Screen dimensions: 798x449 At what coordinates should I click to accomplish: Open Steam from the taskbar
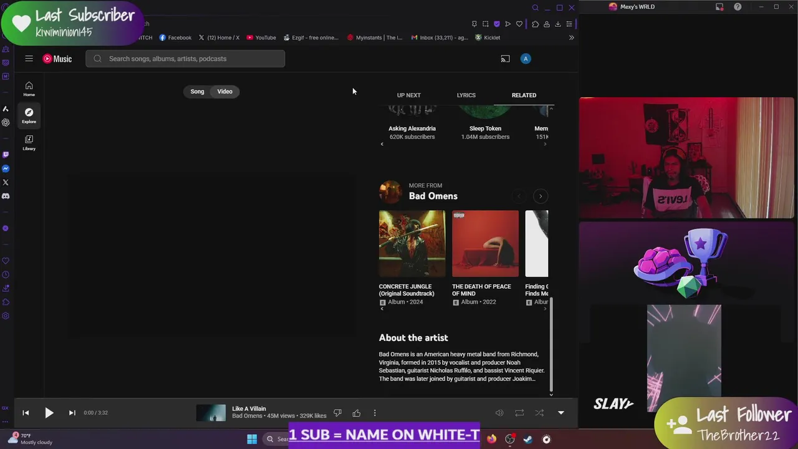point(528,439)
